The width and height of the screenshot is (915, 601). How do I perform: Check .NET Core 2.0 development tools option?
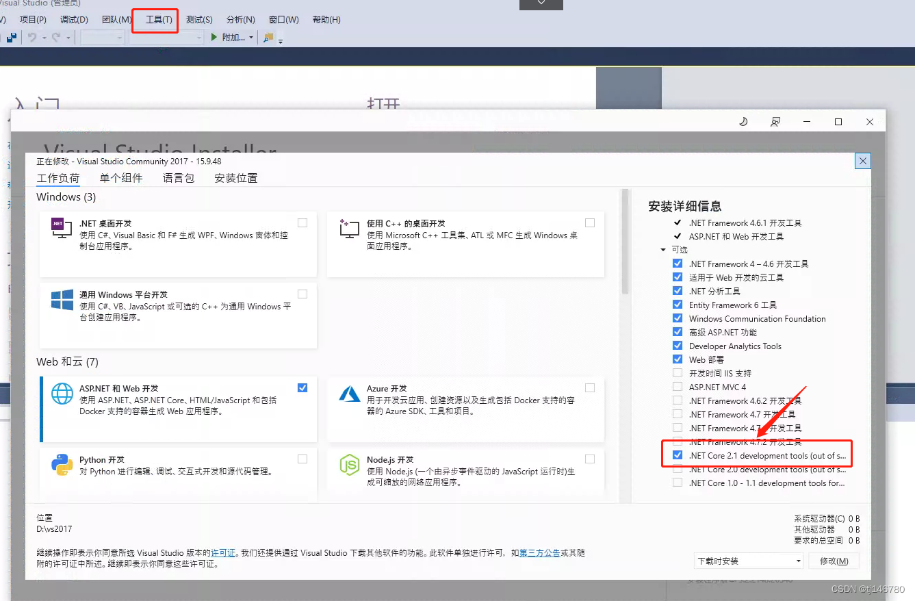click(678, 469)
